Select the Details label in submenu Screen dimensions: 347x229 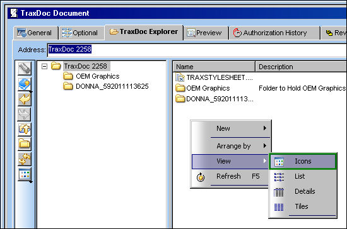click(305, 191)
